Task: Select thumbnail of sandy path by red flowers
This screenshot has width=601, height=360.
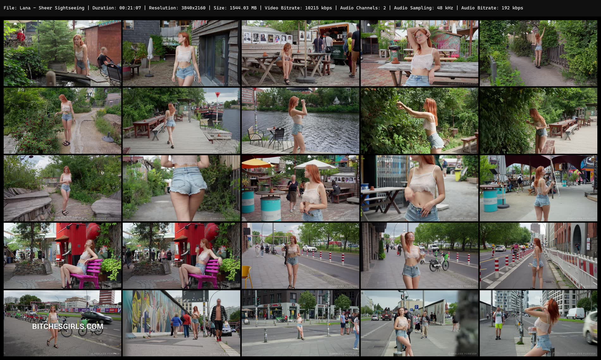Action: coord(62,121)
